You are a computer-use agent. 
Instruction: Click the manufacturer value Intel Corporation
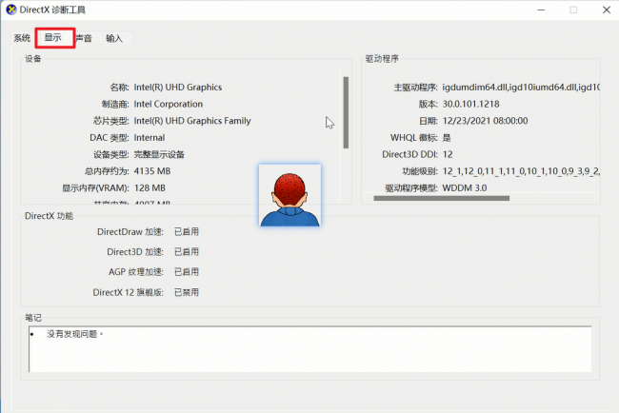[169, 104]
